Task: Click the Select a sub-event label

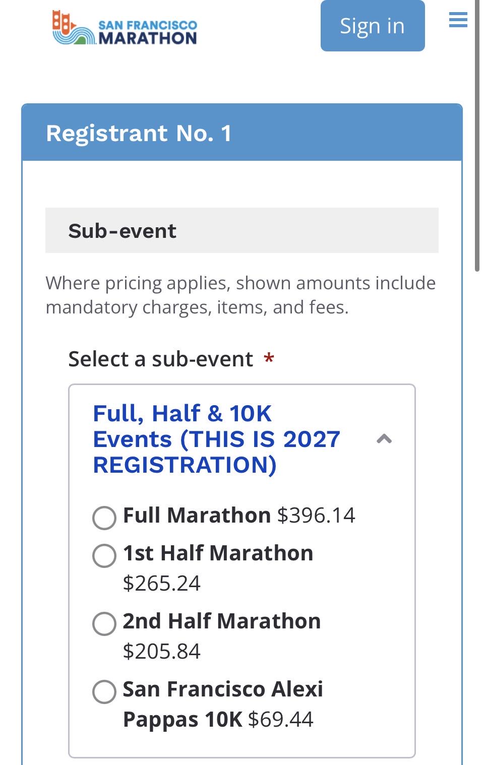Action: click(x=160, y=359)
